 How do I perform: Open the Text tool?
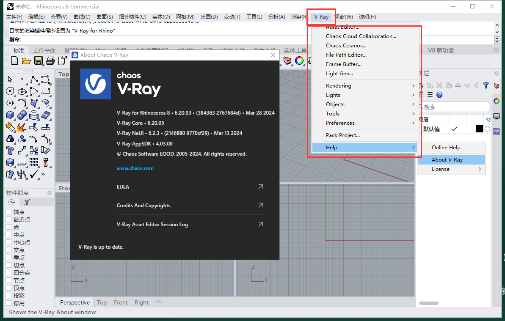[x=10, y=150]
